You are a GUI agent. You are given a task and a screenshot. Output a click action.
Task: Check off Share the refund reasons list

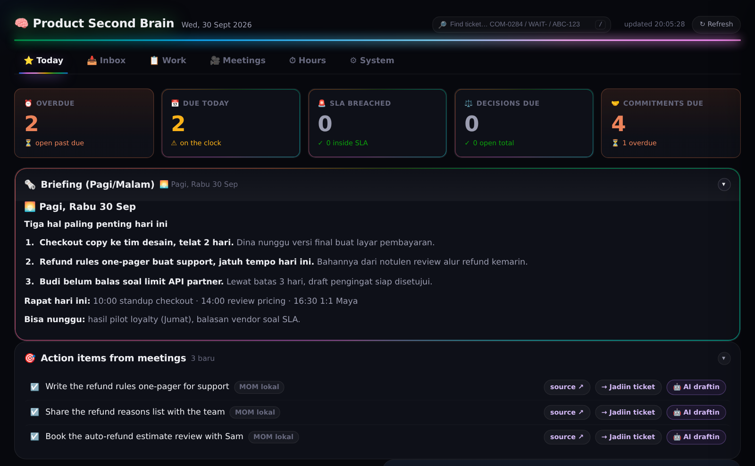[35, 412]
